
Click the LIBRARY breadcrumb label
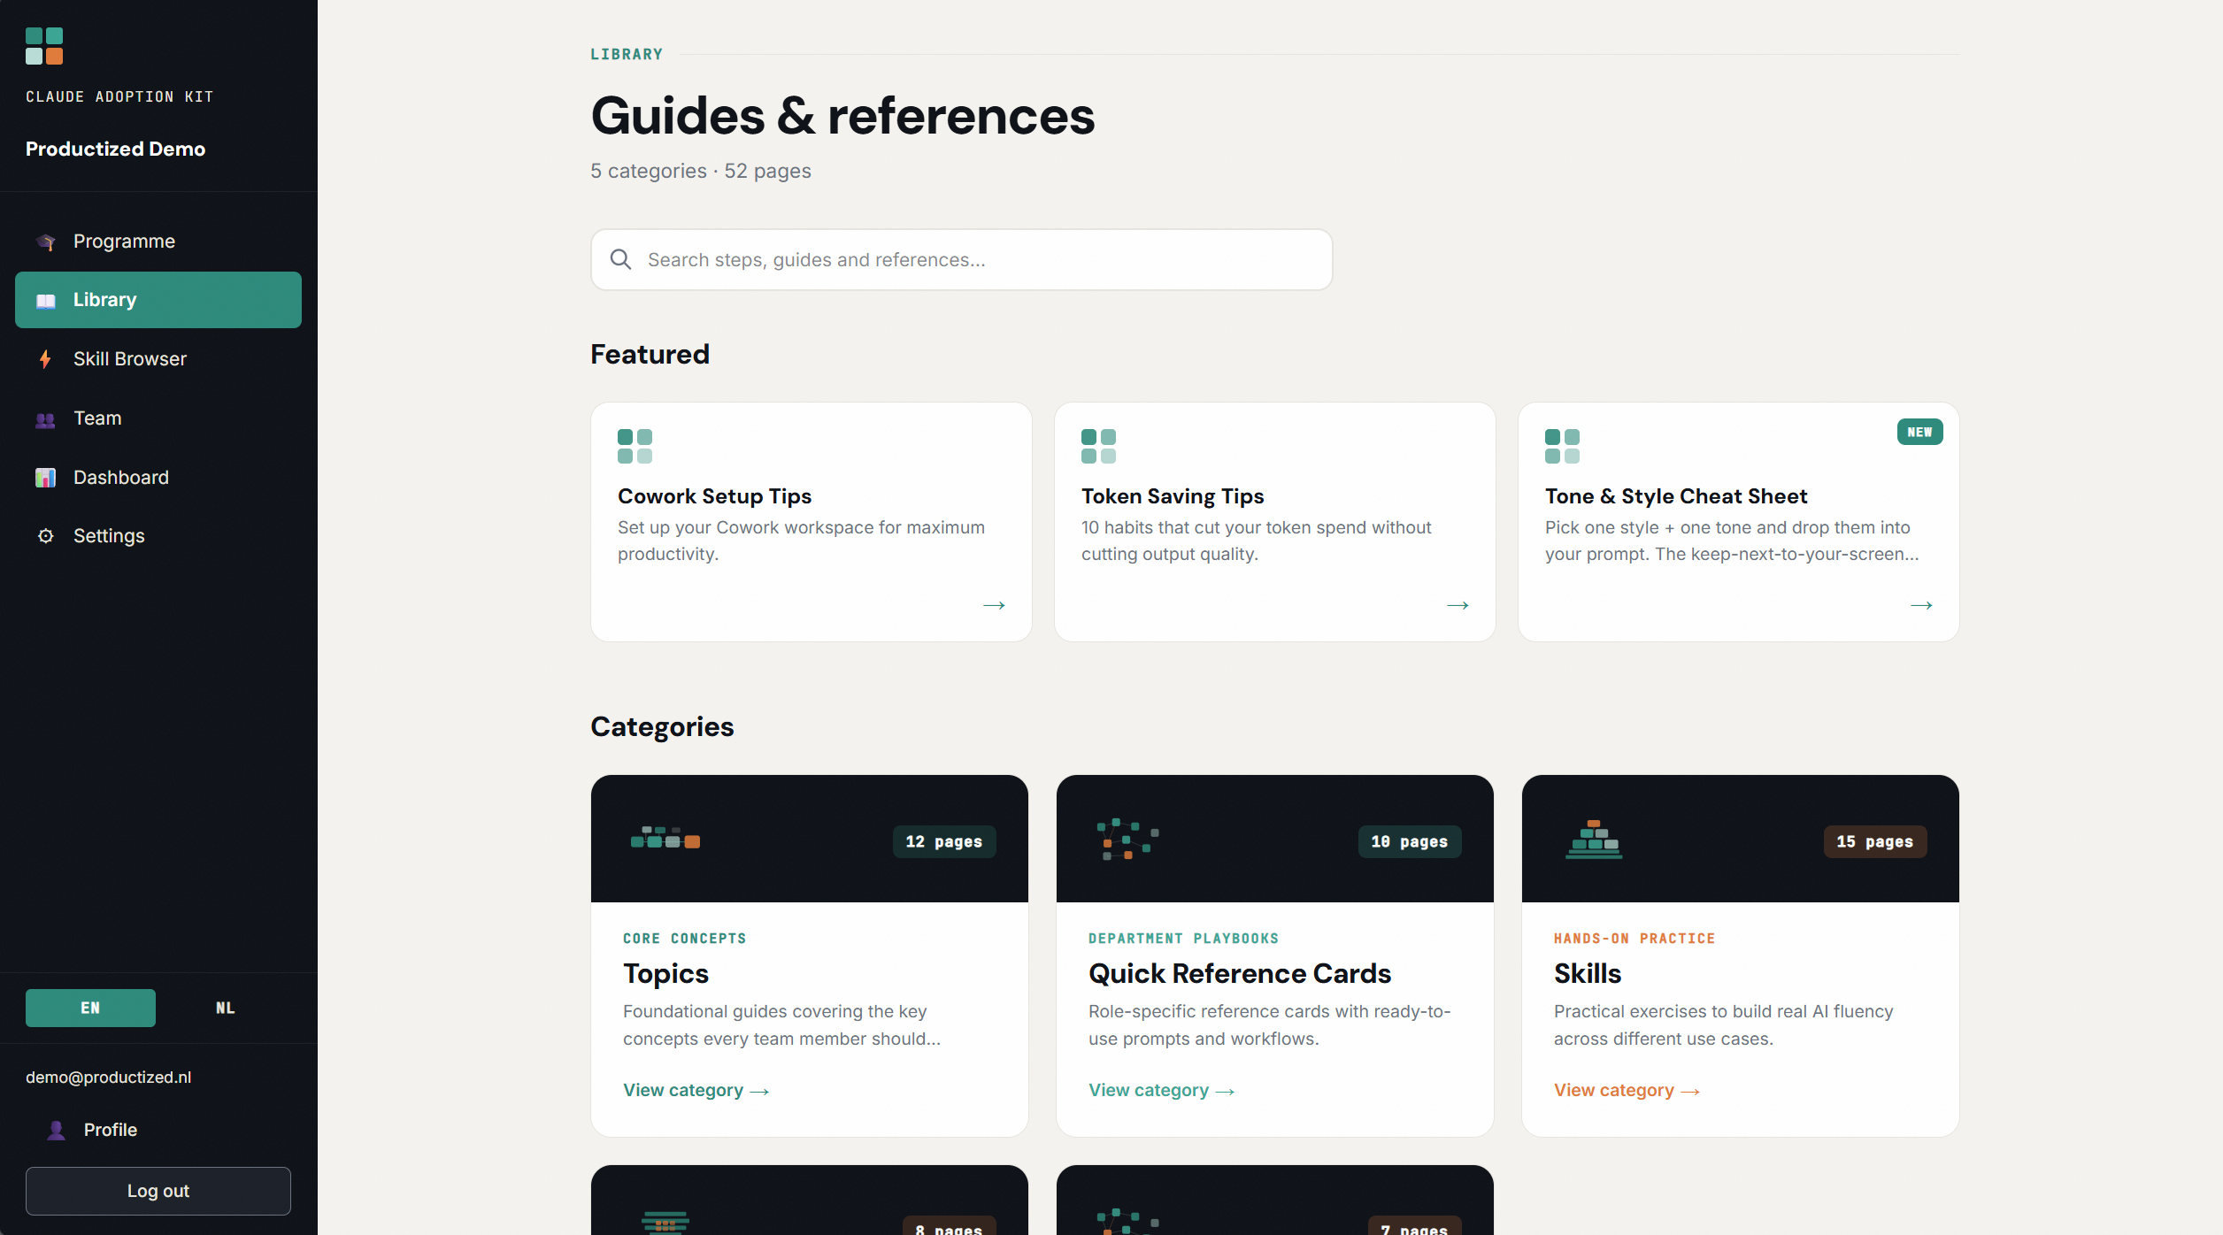coord(627,54)
